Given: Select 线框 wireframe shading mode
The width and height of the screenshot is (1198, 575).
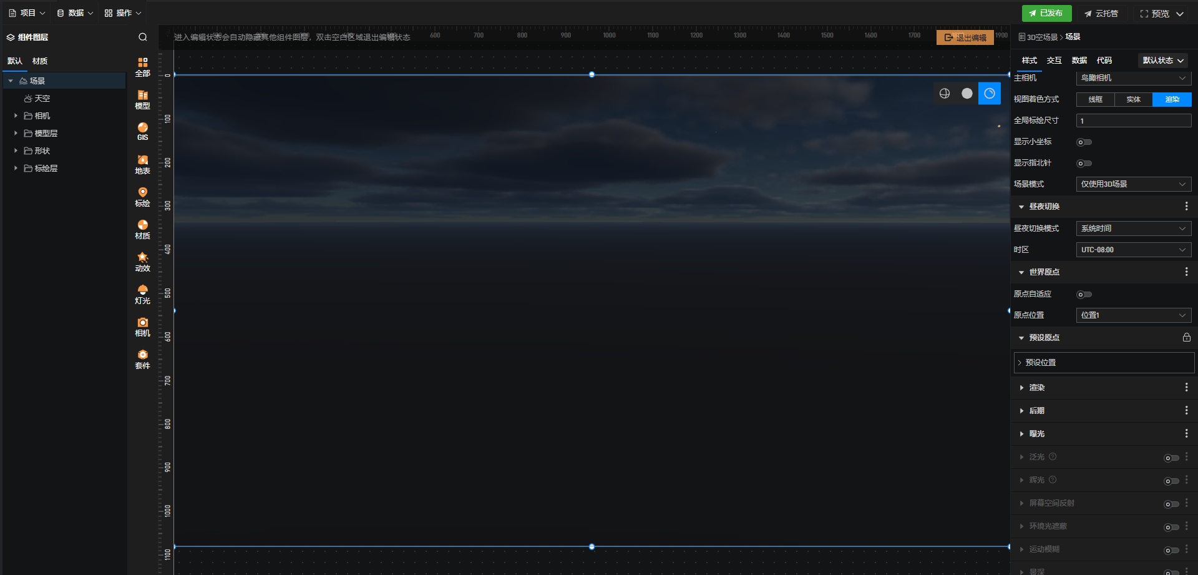Looking at the screenshot, I should [1095, 100].
